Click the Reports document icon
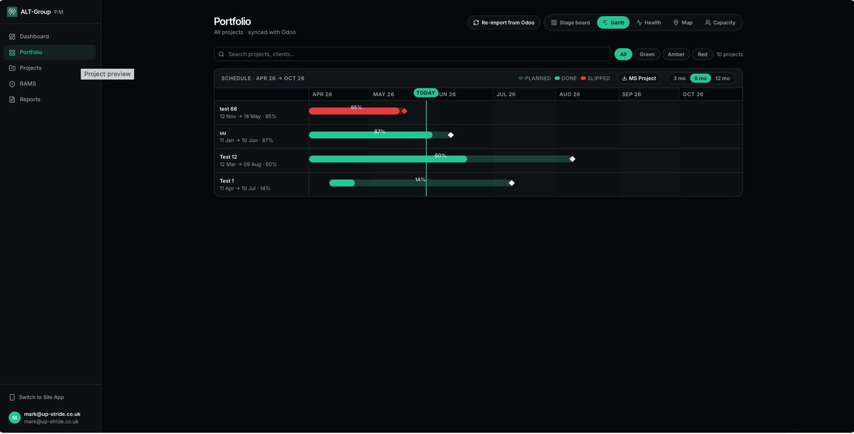This screenshot has height=434, width=854. (12, 100)
